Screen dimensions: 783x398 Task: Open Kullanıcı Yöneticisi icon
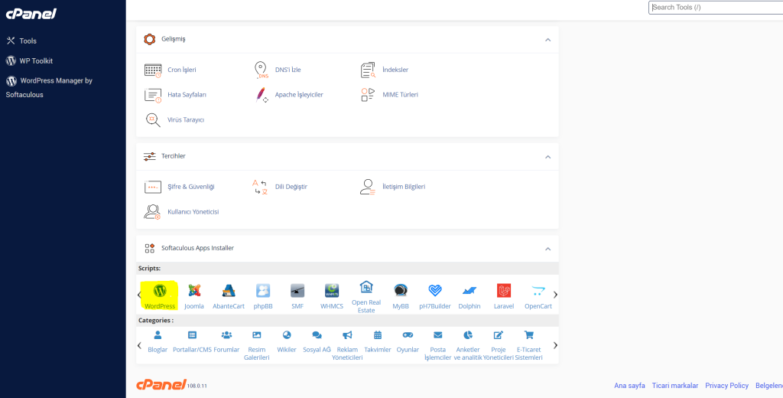[152, 211]
